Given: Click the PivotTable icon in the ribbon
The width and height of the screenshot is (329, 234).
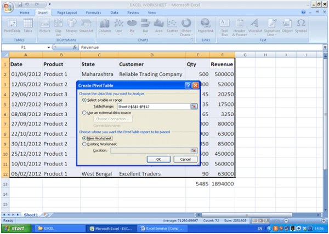Looking at the screenshot, I should tap(12, 25).
